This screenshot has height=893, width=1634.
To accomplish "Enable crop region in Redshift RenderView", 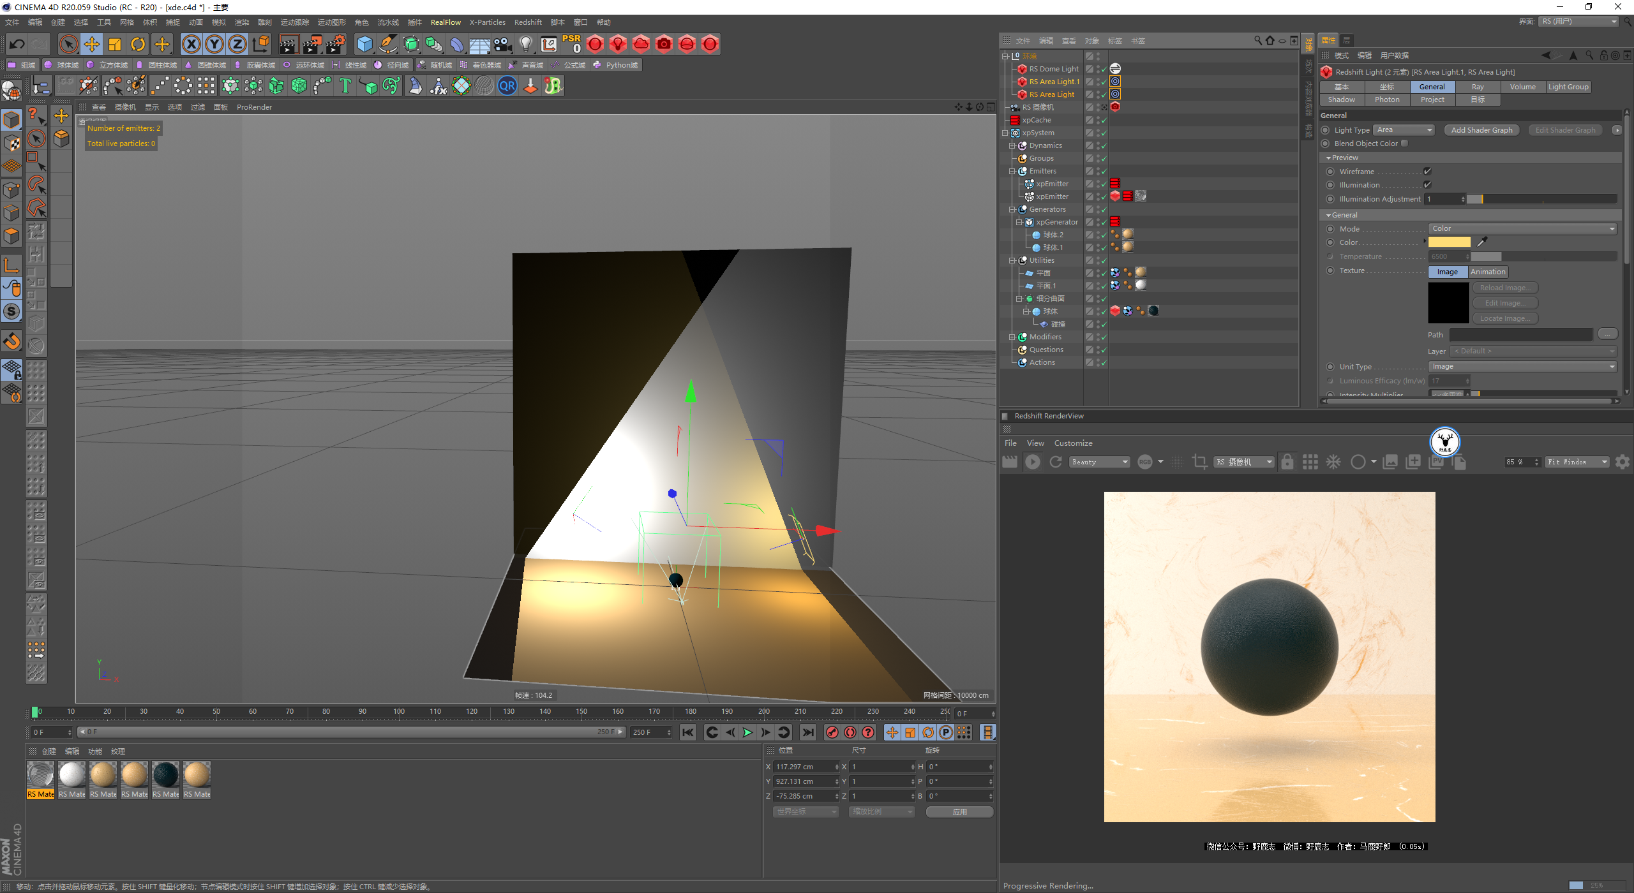I will coord(1199,462).
